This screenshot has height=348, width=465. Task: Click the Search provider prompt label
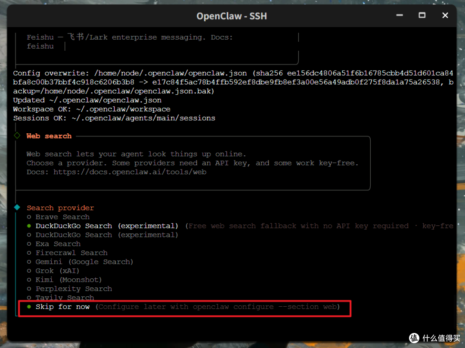[x=61, y=208]
